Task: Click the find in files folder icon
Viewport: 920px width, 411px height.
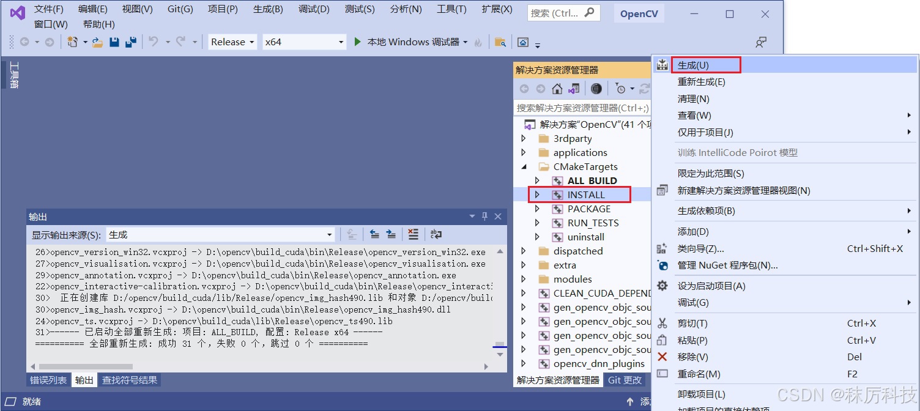Action: pos(500,42)
